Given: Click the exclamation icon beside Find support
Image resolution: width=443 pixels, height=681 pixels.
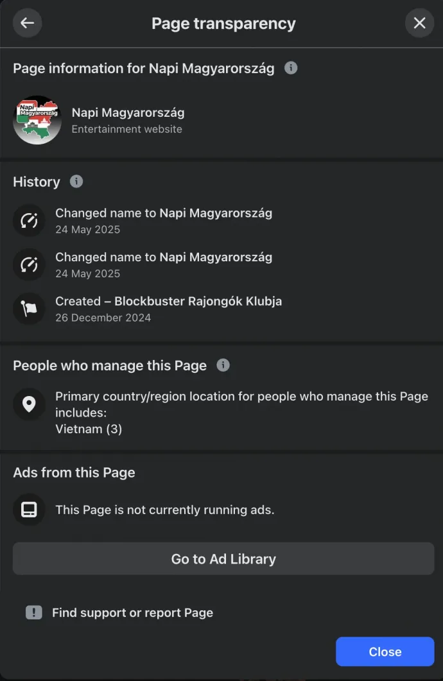Looking at the screenshot, I should coord(35,612).
